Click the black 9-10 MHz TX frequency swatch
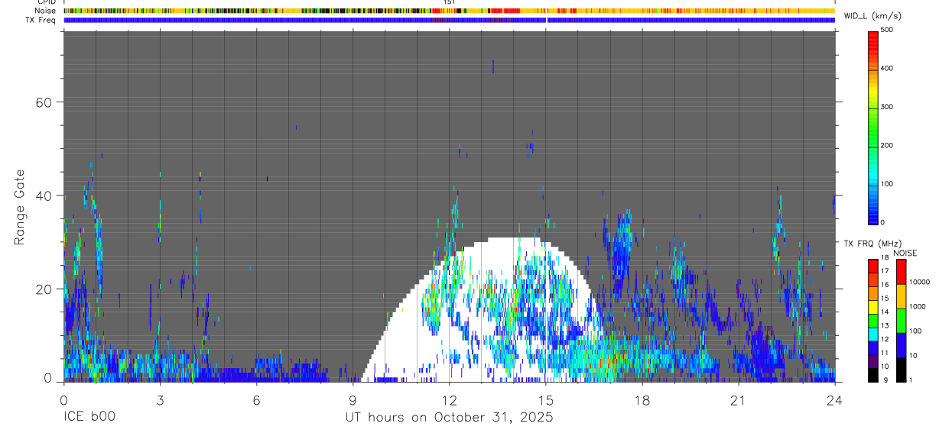939x433 pixels. point(872,374)
